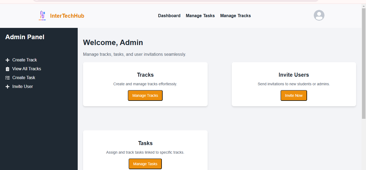Click the orange Manage Tasks button
The height and width of the screenshot is (170, 366).
coord(145,164)
